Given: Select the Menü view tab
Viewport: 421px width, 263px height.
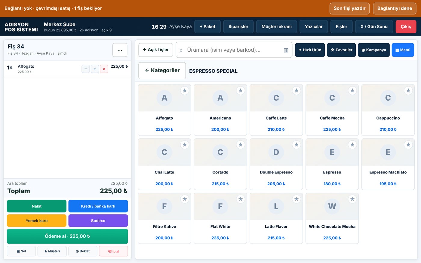Looking at the screenshot, I should tap(403, 50).
